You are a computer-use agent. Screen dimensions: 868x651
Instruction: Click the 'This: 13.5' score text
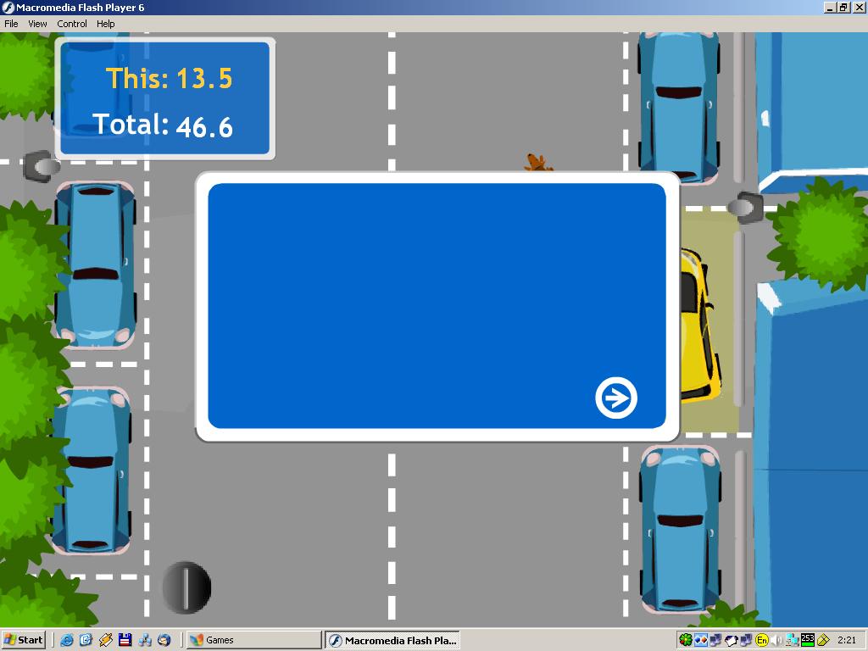pos(169,78)
